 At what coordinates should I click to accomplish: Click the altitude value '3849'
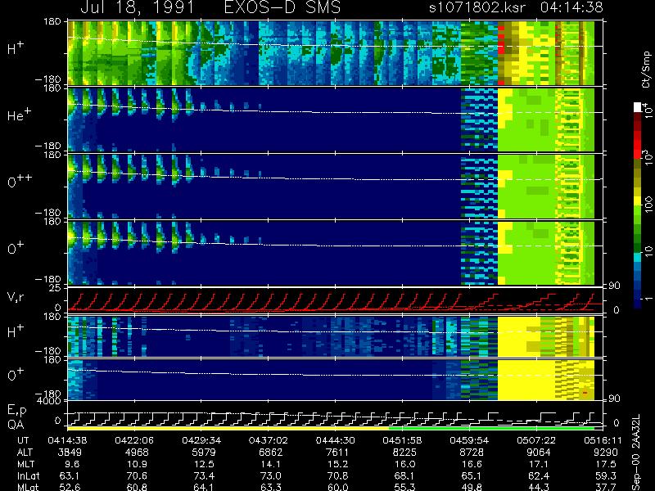(70, 453)
